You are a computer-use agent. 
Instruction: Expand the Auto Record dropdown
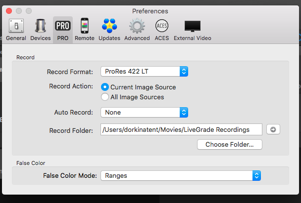(x=144, y=113)
